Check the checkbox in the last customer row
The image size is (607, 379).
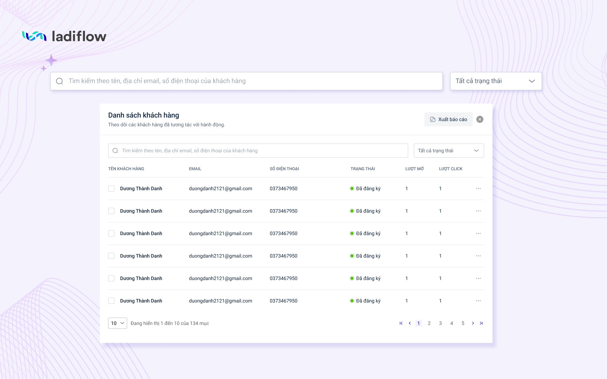(111, 301)
